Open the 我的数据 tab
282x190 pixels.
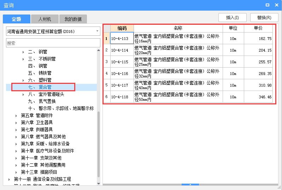pyautogui.click(x=73, y=19)
